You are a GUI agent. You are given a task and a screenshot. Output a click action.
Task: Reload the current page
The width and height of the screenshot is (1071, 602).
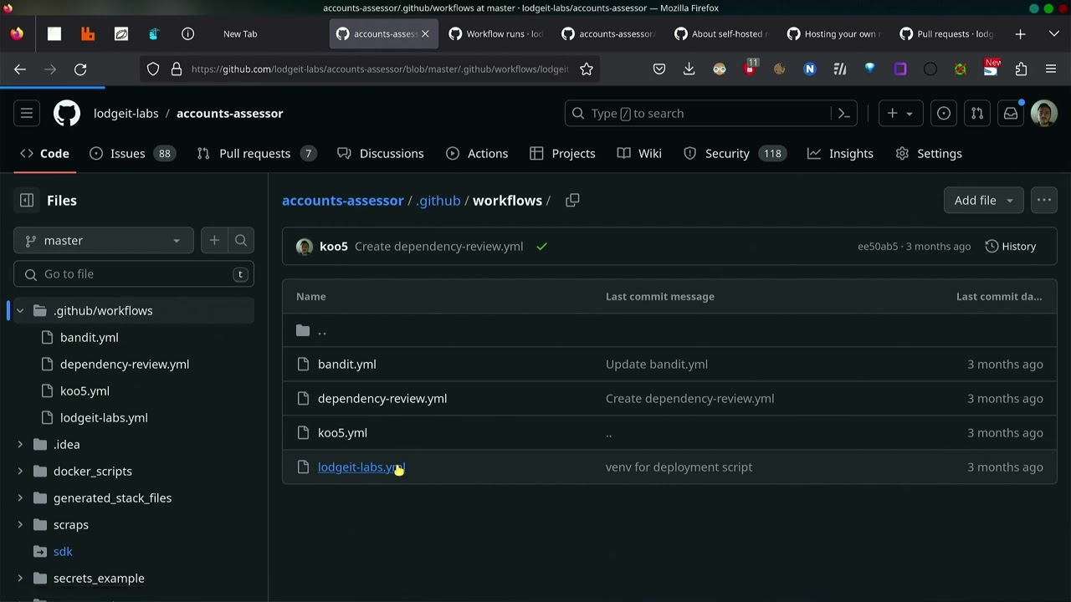click(80, 69)
